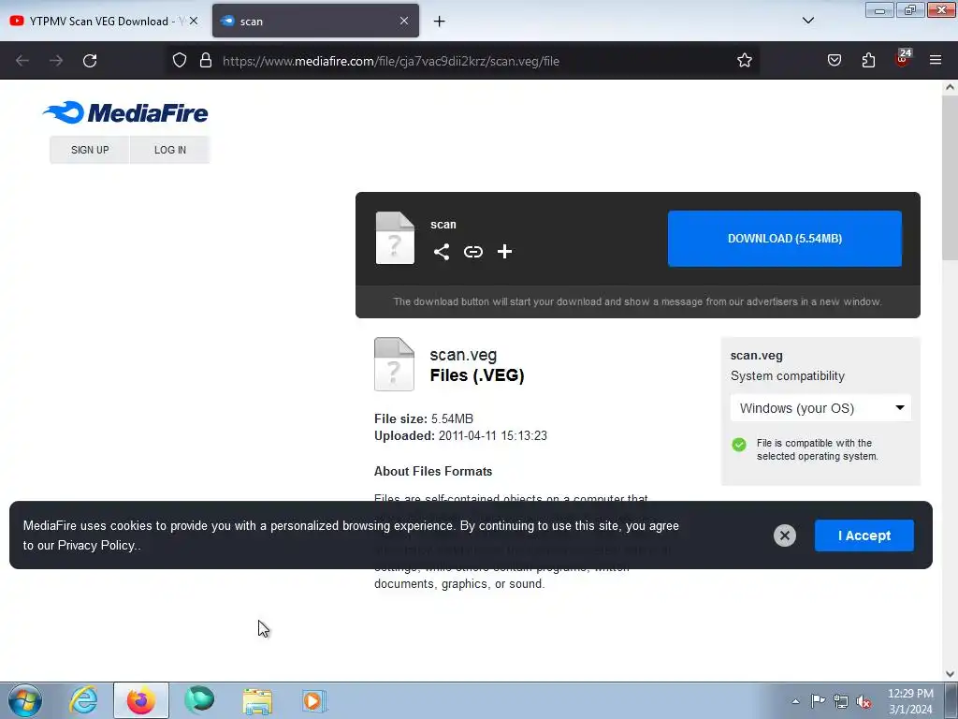The image size is (958, 719).
Task: Open the Extensions puzzle icon
Action: click(868, 61)
